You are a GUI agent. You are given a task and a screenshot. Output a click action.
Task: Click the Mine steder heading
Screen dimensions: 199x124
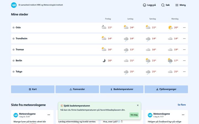tap(20, 14)
